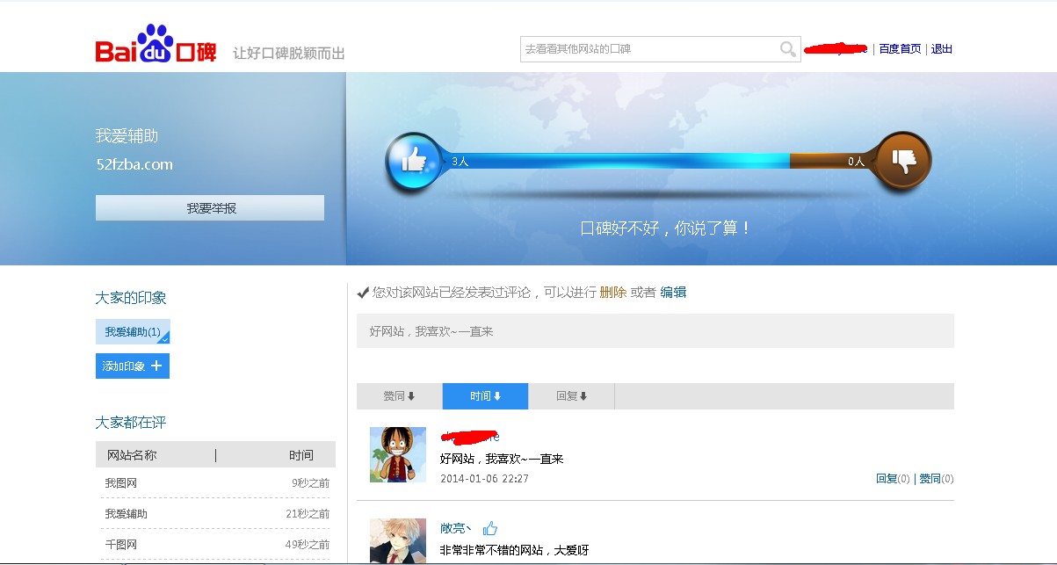Image resolution: width=1057 pixels, height=565 pixels.
Task: Click the 大家的印象 heading
Action: [131, 298]
